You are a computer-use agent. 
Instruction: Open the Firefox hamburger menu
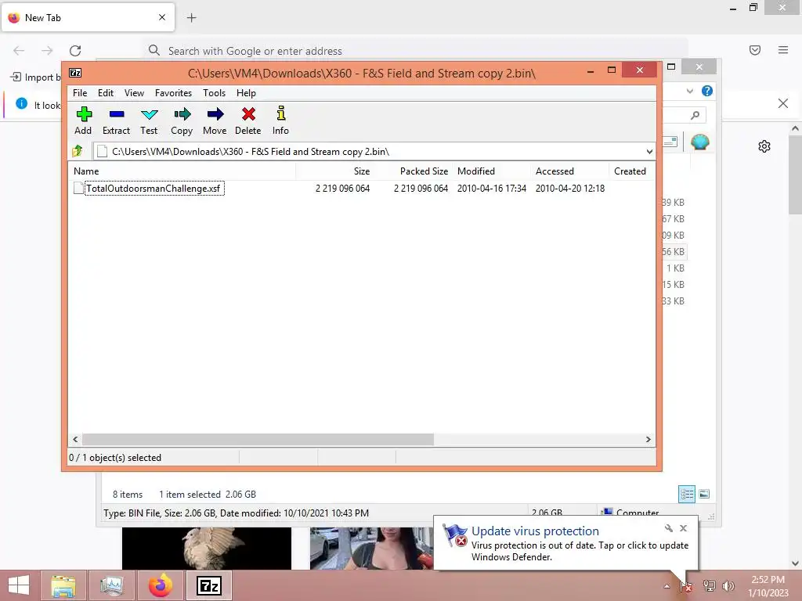[783, 49]
